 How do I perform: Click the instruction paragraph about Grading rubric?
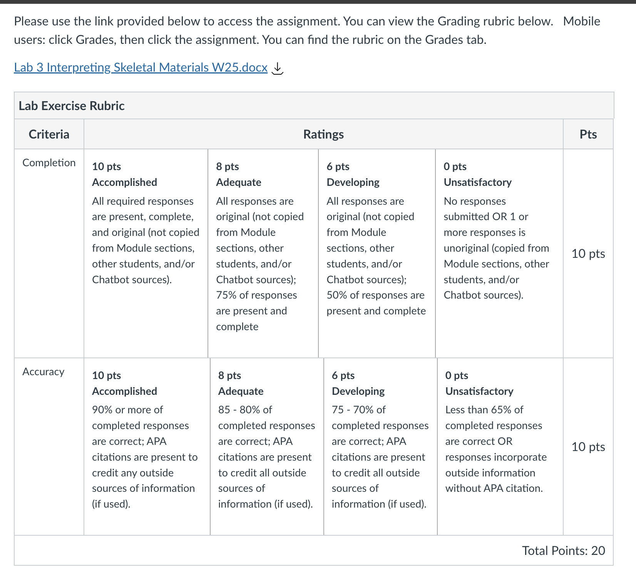click(x=307, y=30)
